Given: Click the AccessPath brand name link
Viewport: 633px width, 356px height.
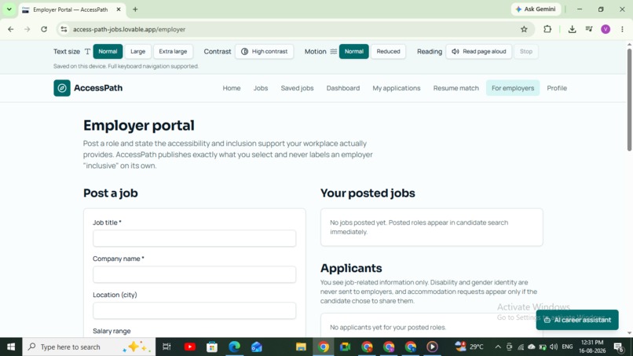Looking at the screenshot, I should click(x=98, y=88).
